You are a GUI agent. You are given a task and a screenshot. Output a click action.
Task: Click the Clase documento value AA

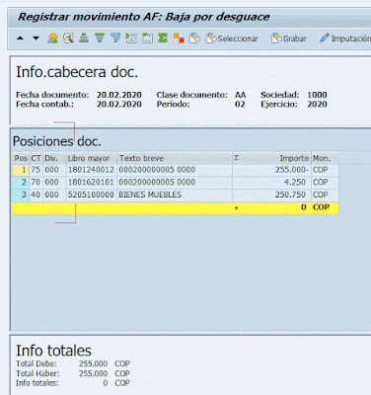tap(241, 95)
